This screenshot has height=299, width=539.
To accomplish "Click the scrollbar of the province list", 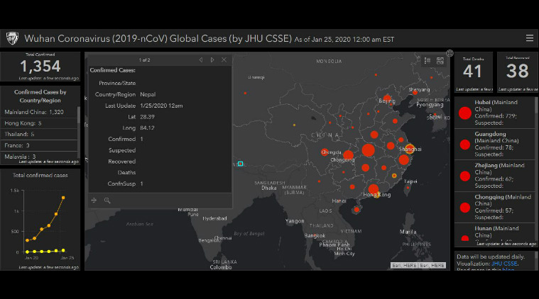I will (x=535, y=142).
